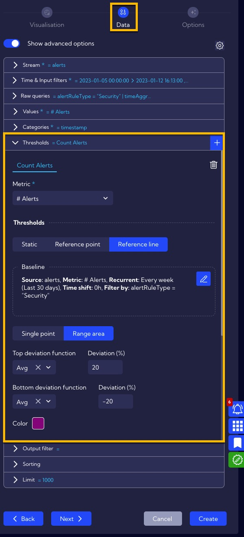Expand the Stream section
This screenshot has height=537, width=244.
tap(114, 65)
